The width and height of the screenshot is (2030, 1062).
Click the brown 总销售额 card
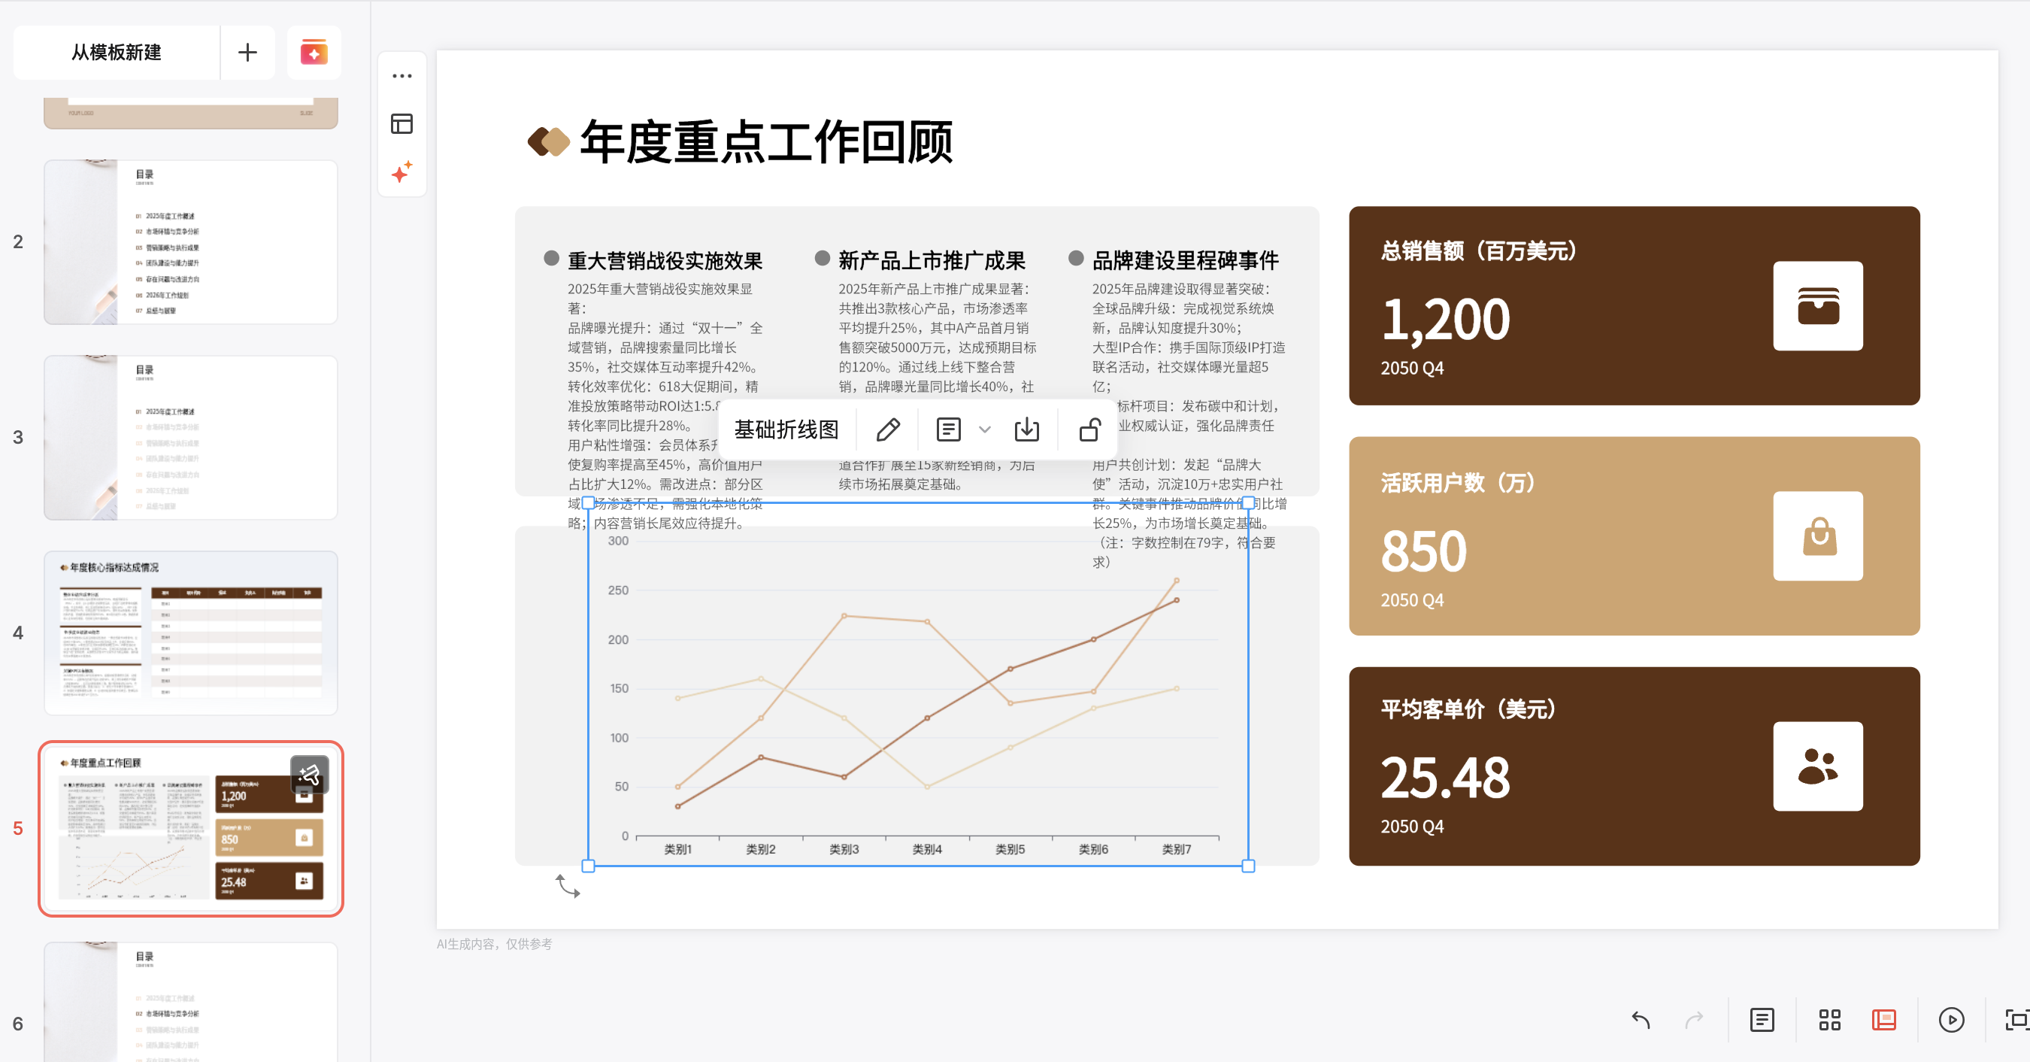coord(1634,306)
